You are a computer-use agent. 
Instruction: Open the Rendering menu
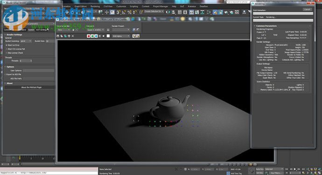(x=95, y=7)
